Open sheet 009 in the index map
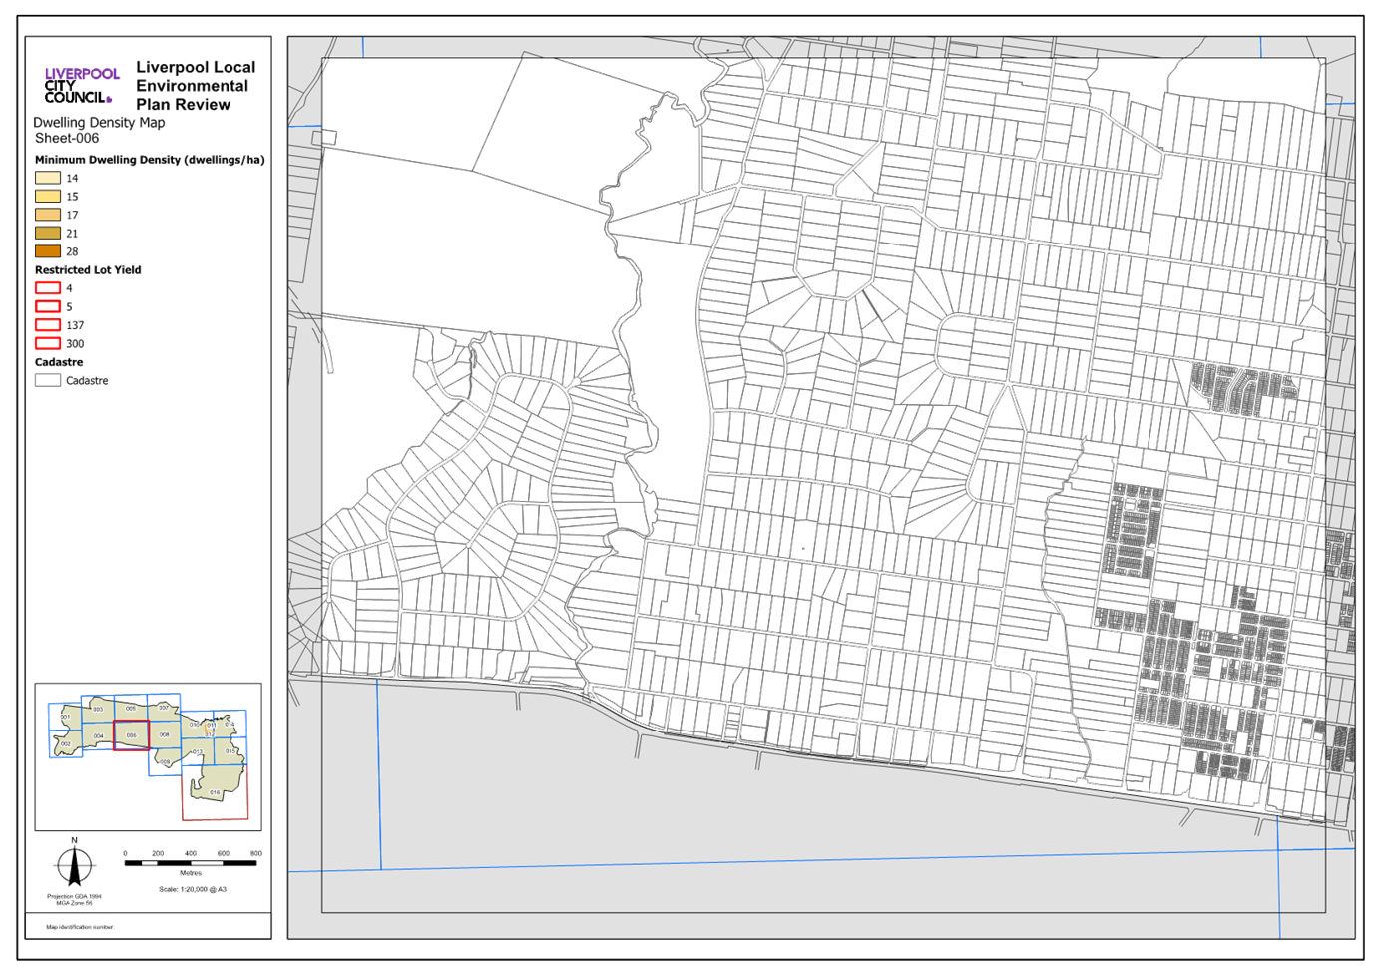Image resolution: width=1379 pixels, height=975 pixels. point(165,762)
